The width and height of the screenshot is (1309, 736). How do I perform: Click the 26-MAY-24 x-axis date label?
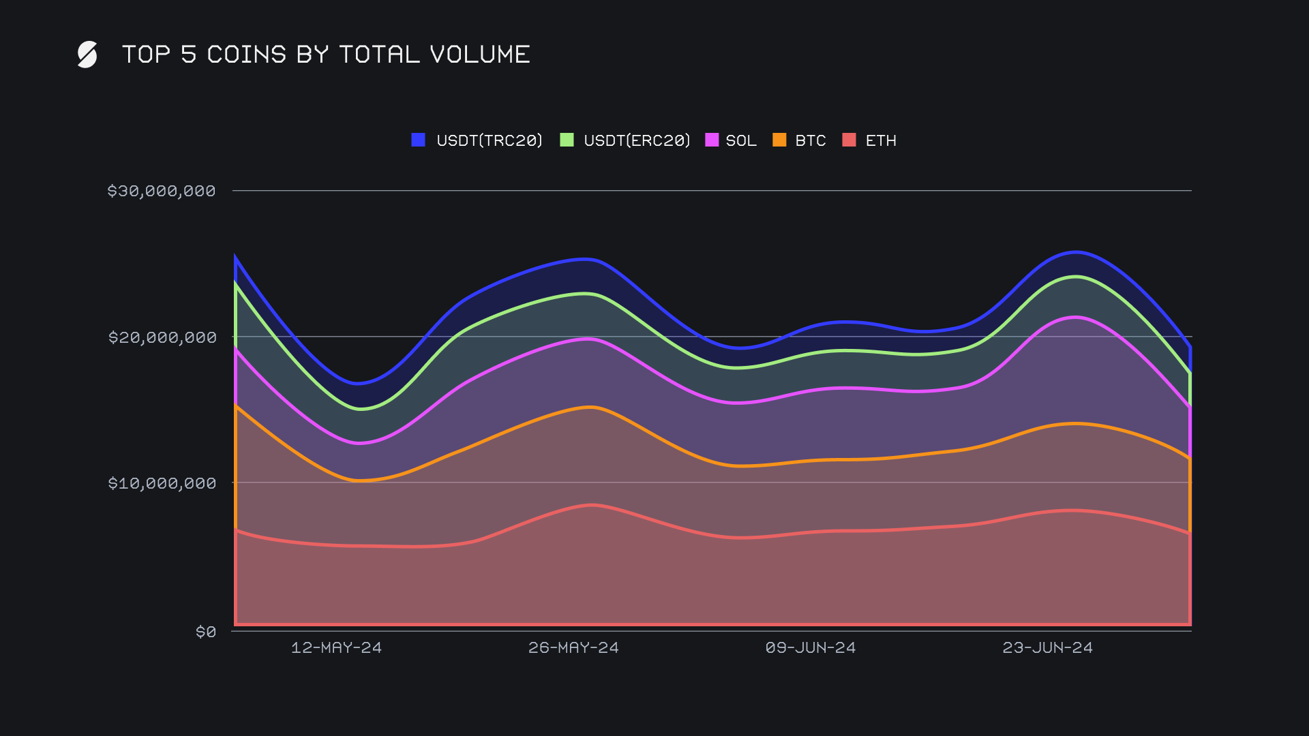(573, 647)
